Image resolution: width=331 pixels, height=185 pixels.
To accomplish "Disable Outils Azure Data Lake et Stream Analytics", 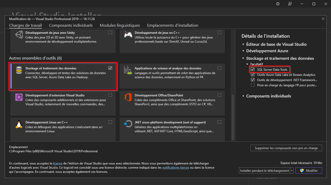I will tap(253, 75).
